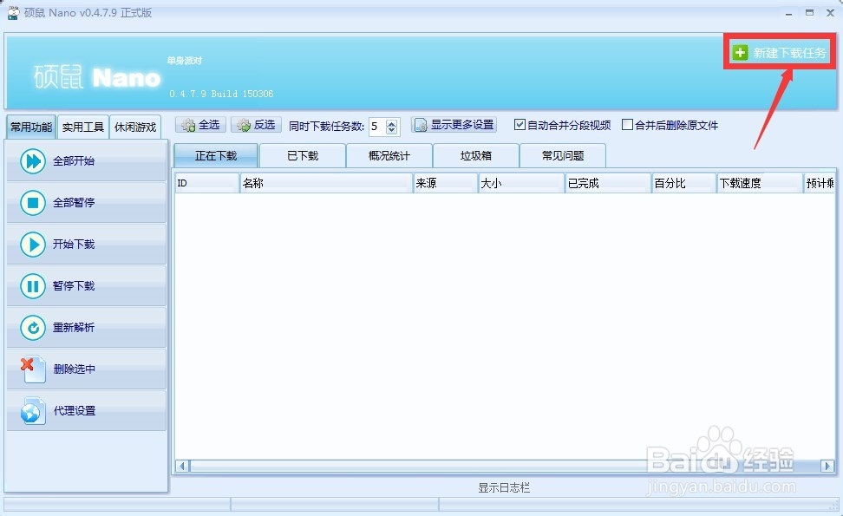Select all tasks with 全选

tap(200, 125)
